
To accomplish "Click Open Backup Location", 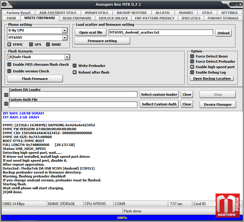I will pos(212,78).
